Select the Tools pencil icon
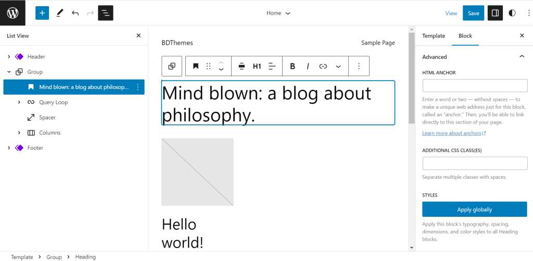Viewport: 533px width, 261px height. [60, 13]
